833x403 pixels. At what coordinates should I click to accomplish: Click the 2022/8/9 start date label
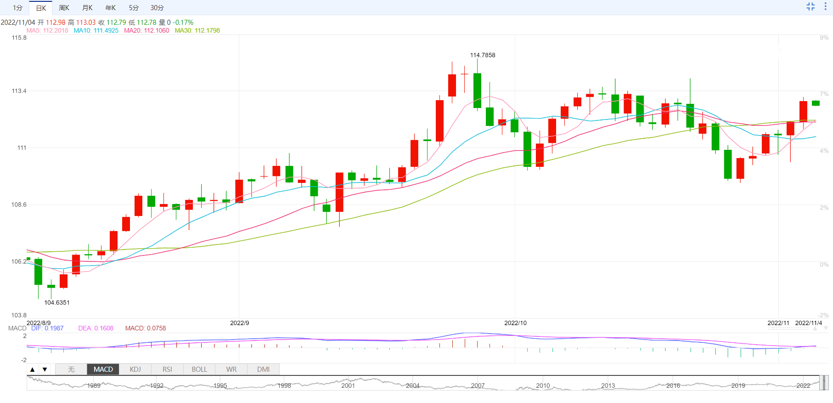click(39, 323)
